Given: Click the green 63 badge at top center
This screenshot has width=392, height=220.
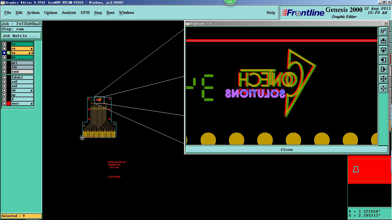Looking at the screenshot, I should tap(230, 2).
